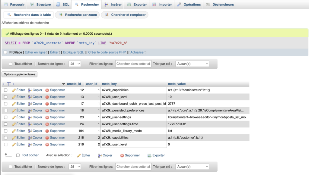
Task: Expand Afficher les critères de recherche
Action: pyautogui.click(x=25, y=23)
